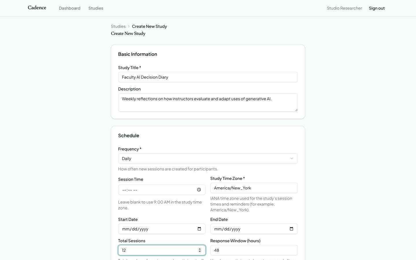The image size is (416, 260).
Task: Focus the Description text area
Action: click(x=208, y=102)
